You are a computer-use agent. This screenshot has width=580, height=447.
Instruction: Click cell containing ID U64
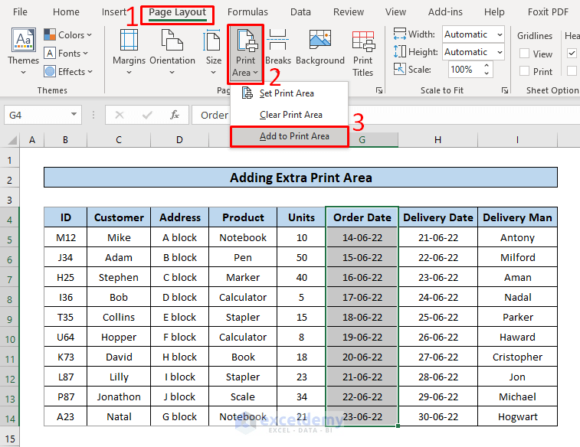point(65,337)
